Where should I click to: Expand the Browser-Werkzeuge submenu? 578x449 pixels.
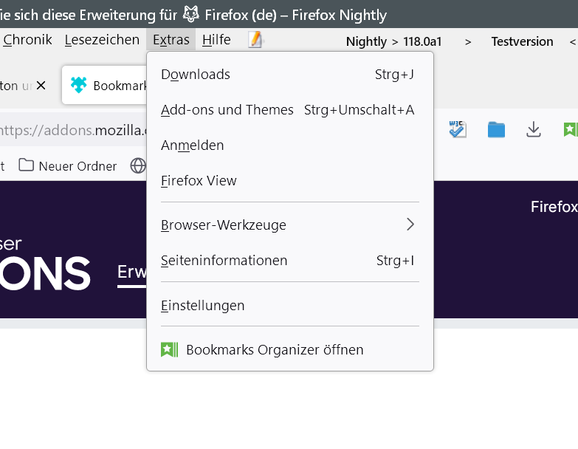tap(289, 224)
